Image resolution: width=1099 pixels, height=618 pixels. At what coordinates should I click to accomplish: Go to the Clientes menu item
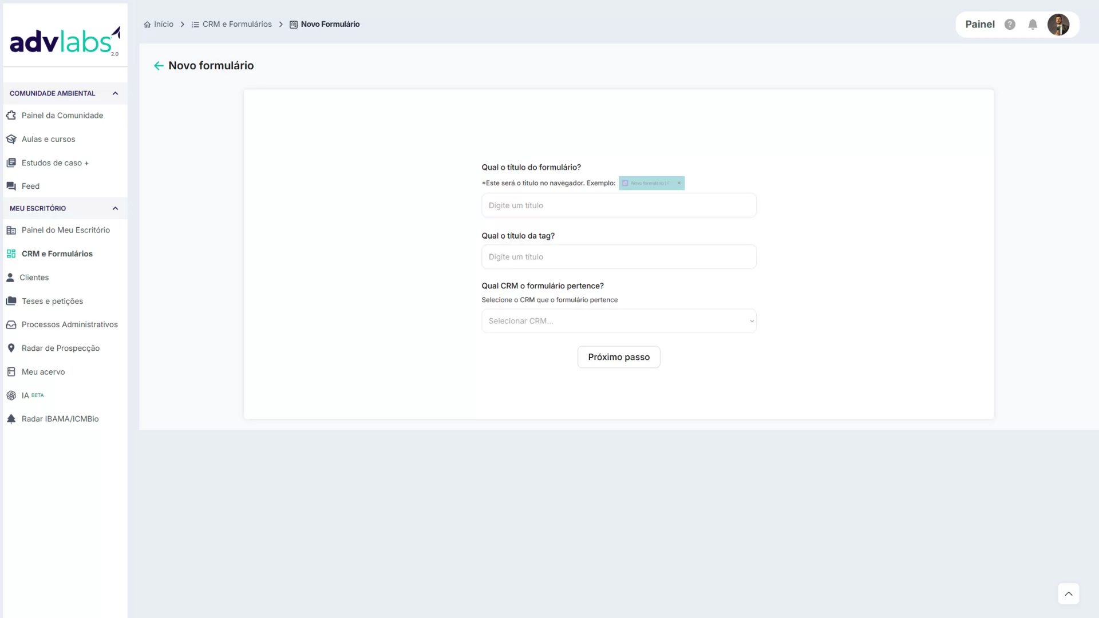34,278
